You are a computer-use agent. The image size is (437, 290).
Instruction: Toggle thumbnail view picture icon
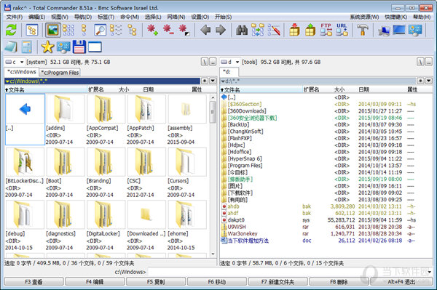53,30
